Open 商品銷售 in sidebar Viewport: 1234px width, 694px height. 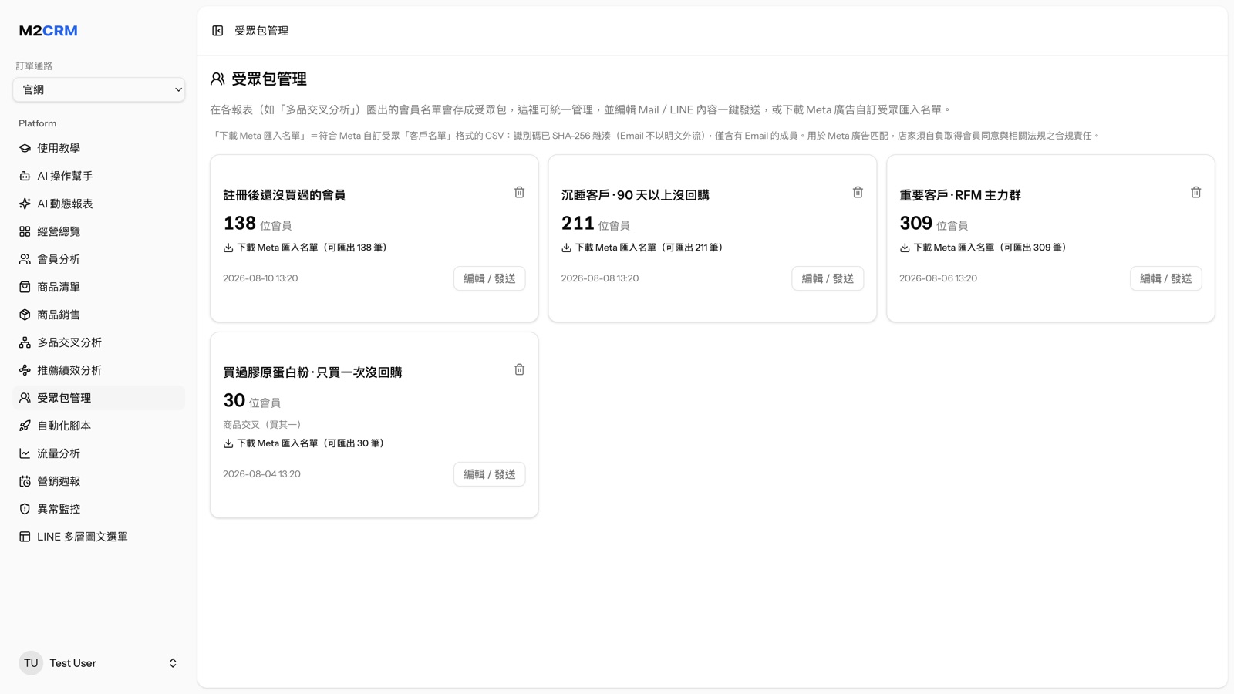[x=99, y=315]
